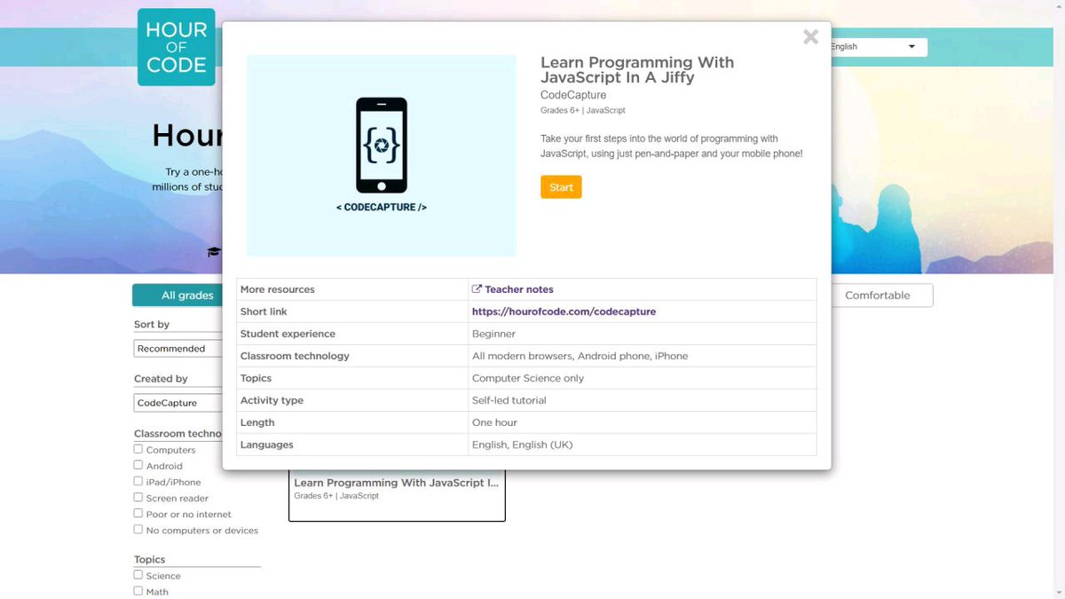Start the CodeCapture activity
The height and width of the screenshot is (599, 1065).
(x=561, y=187)
